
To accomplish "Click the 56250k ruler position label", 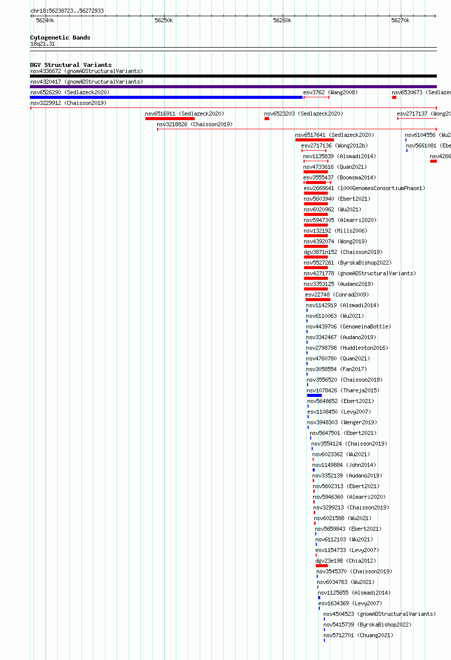I will 164,20.
